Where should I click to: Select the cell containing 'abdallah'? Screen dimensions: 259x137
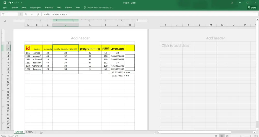pyautogui.click(x=37, y=63)
